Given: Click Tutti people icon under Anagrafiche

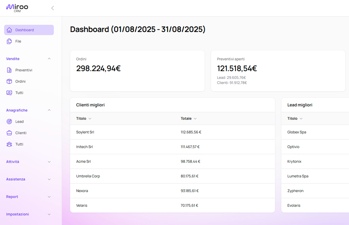Looking at the screenshot, I should [9, 144].
